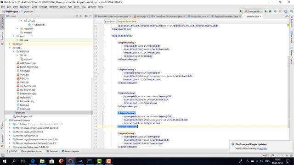Open Search Everywhere magnifier icon

(291, 11)
